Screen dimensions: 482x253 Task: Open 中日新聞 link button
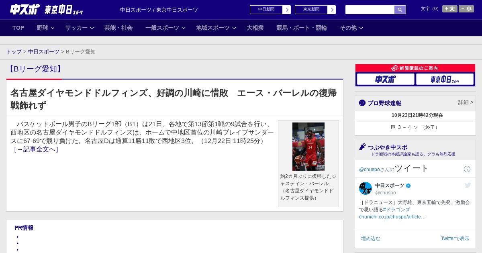point(266,10)
